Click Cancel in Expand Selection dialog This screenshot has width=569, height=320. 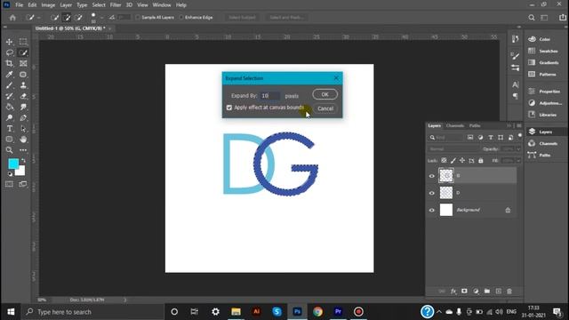[x=325, y=108]
